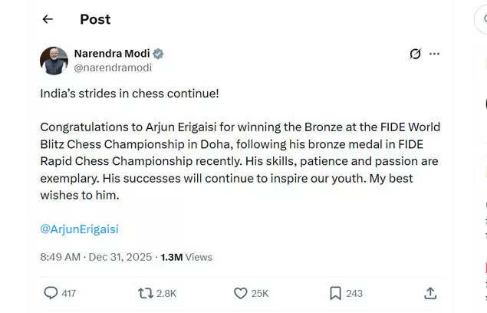Click the 25K likes count

(260, 293)
